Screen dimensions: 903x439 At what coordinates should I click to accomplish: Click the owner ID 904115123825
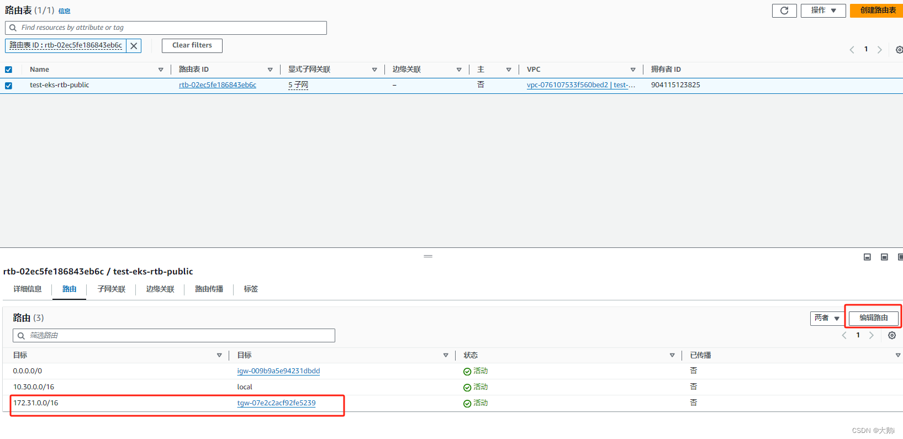[x=675, y=85]
